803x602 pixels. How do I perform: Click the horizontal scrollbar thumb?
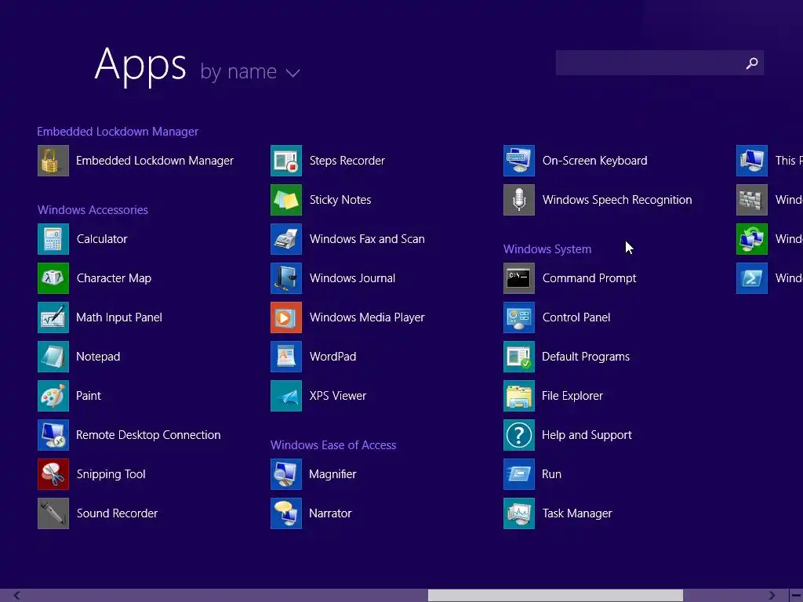(x=555, y=596)
